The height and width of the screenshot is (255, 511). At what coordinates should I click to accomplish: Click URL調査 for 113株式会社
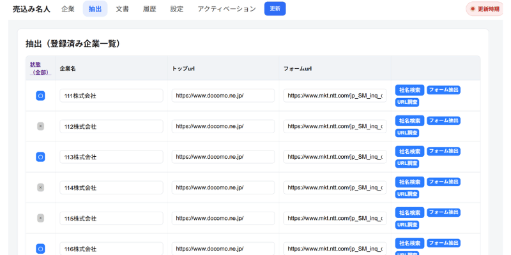408,163
